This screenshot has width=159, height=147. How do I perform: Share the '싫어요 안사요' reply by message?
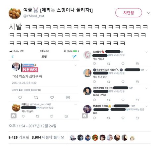pyautogui.click(x=137, y=100)
